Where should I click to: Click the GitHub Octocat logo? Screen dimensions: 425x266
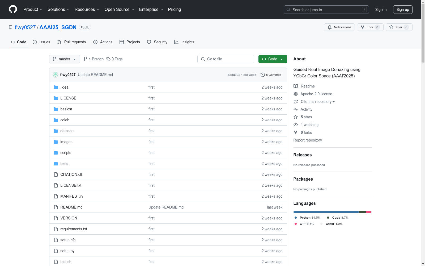(x=13, y=9)
